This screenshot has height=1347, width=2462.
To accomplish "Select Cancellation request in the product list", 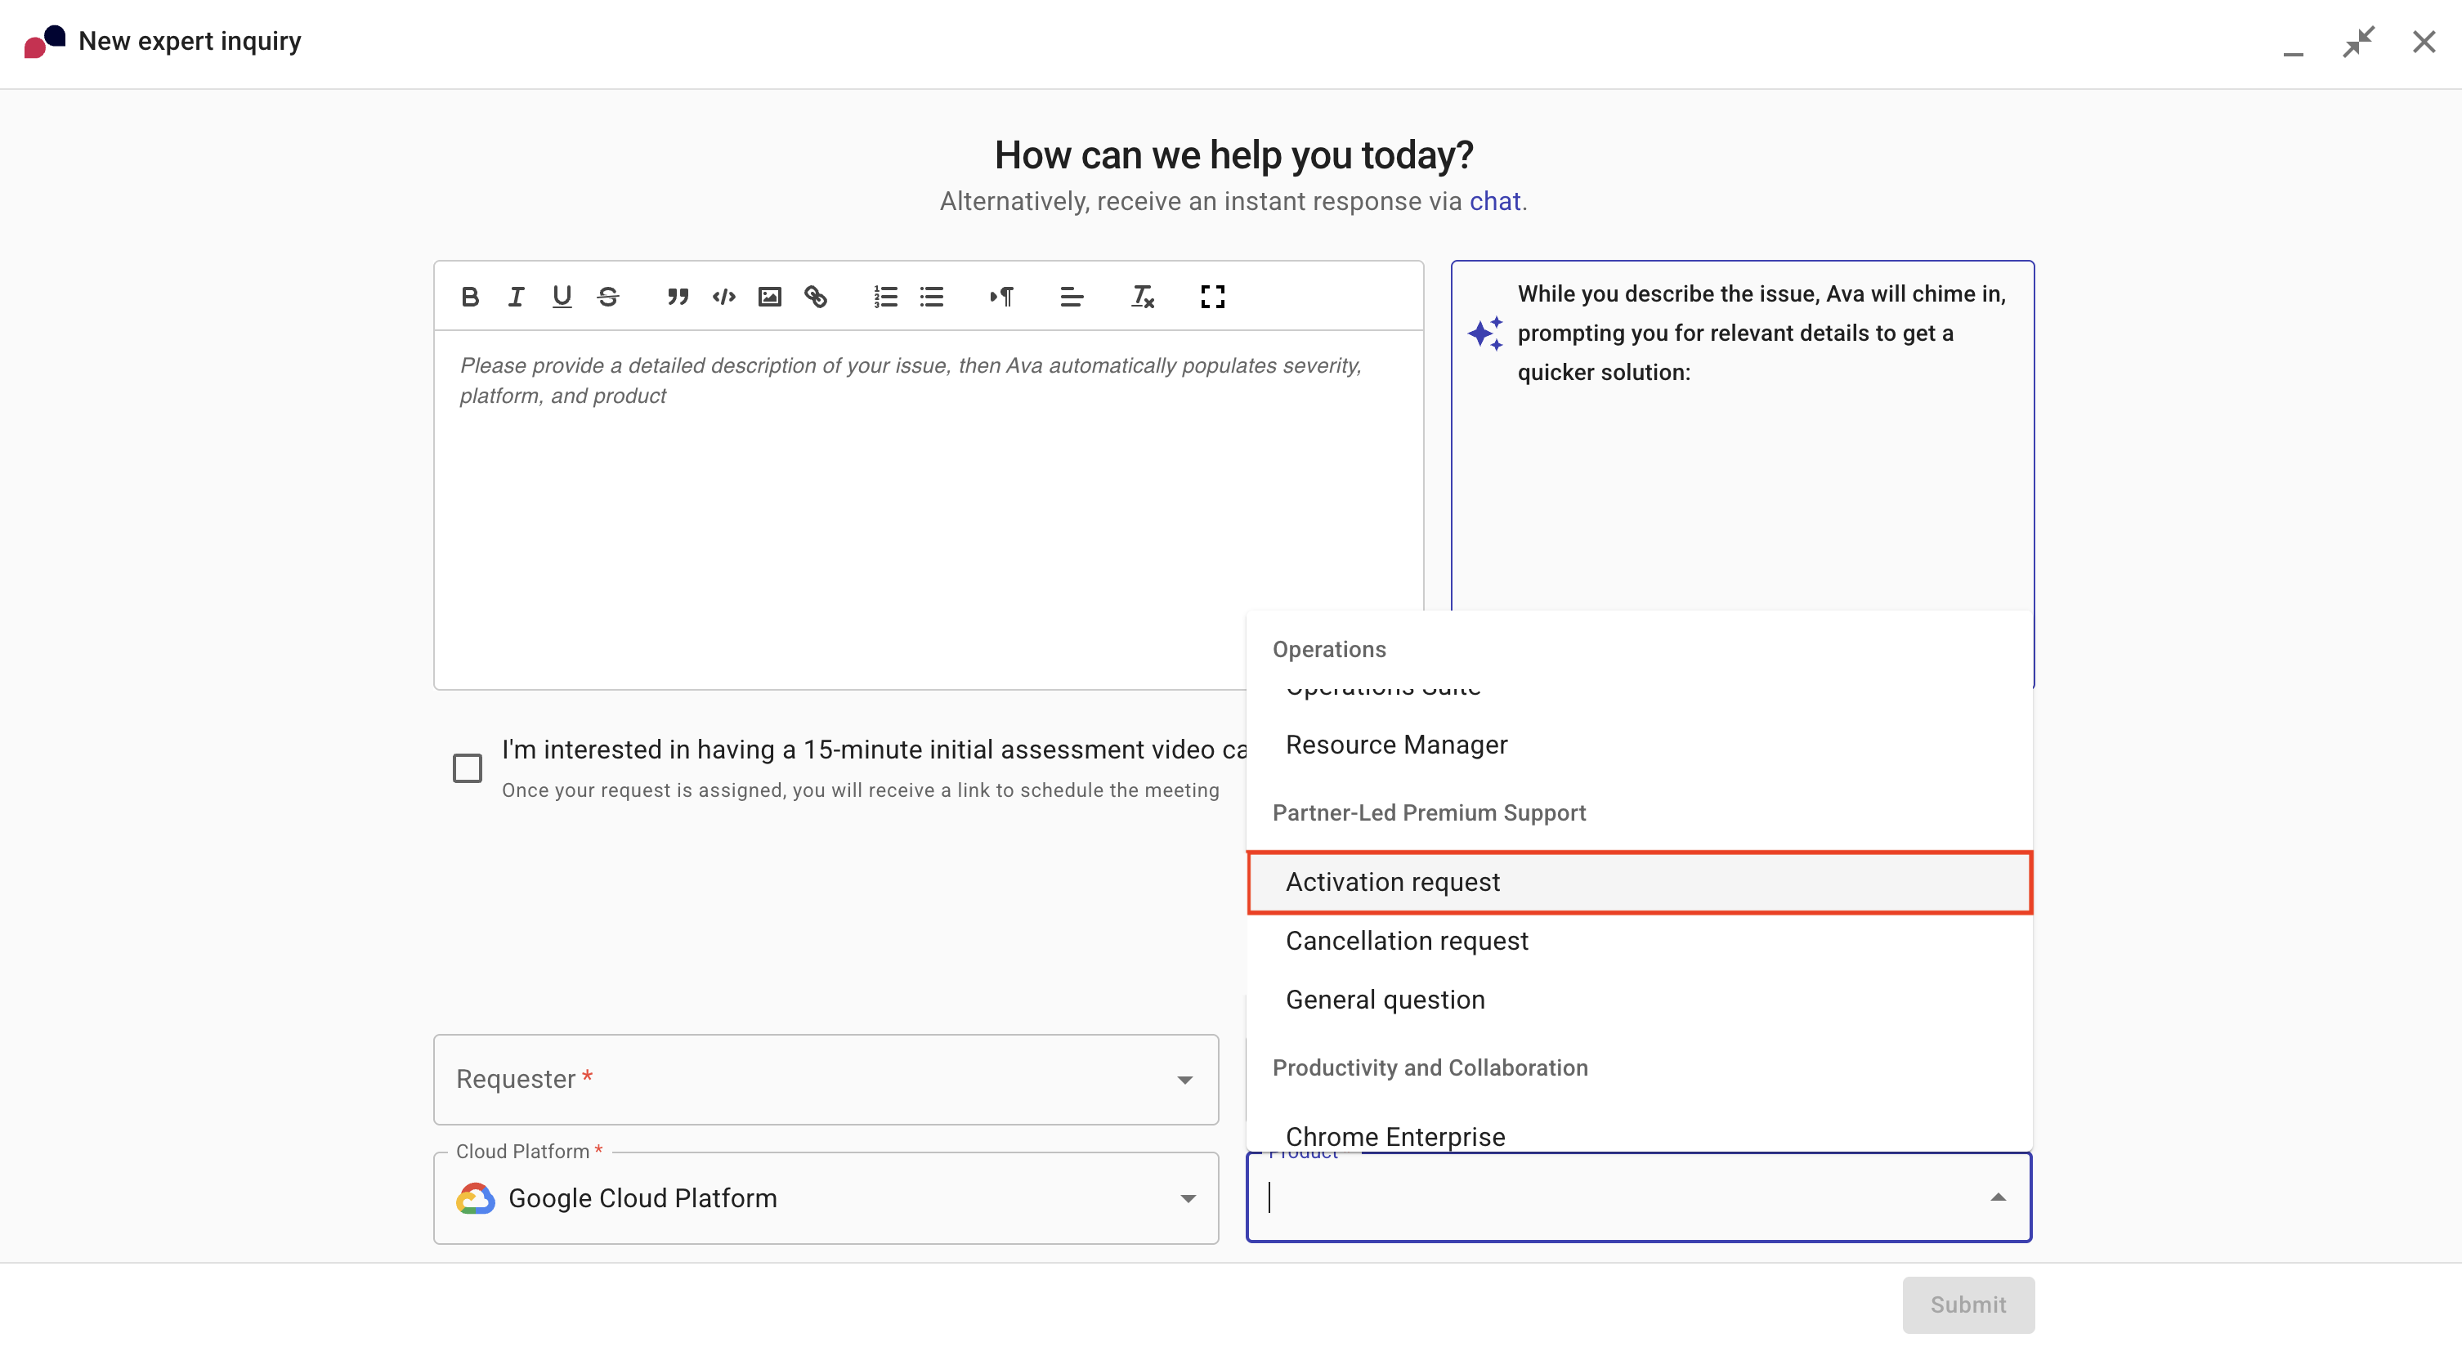I will point(1406,940).
